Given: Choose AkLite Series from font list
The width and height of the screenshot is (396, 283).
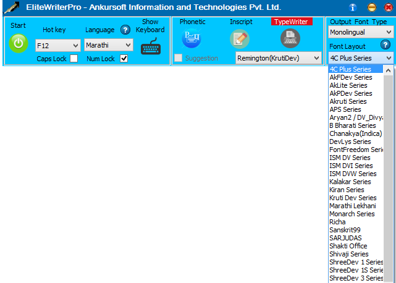Looking at the screenshot, I should point(356,85).
